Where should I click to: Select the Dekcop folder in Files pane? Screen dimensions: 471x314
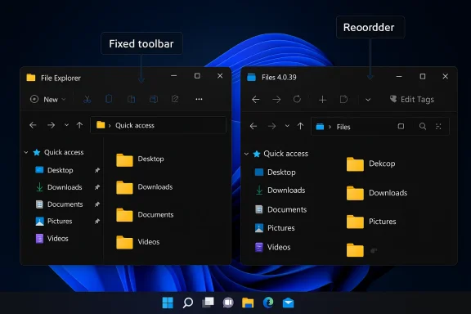pyautogui.click(x=370, y=164)
